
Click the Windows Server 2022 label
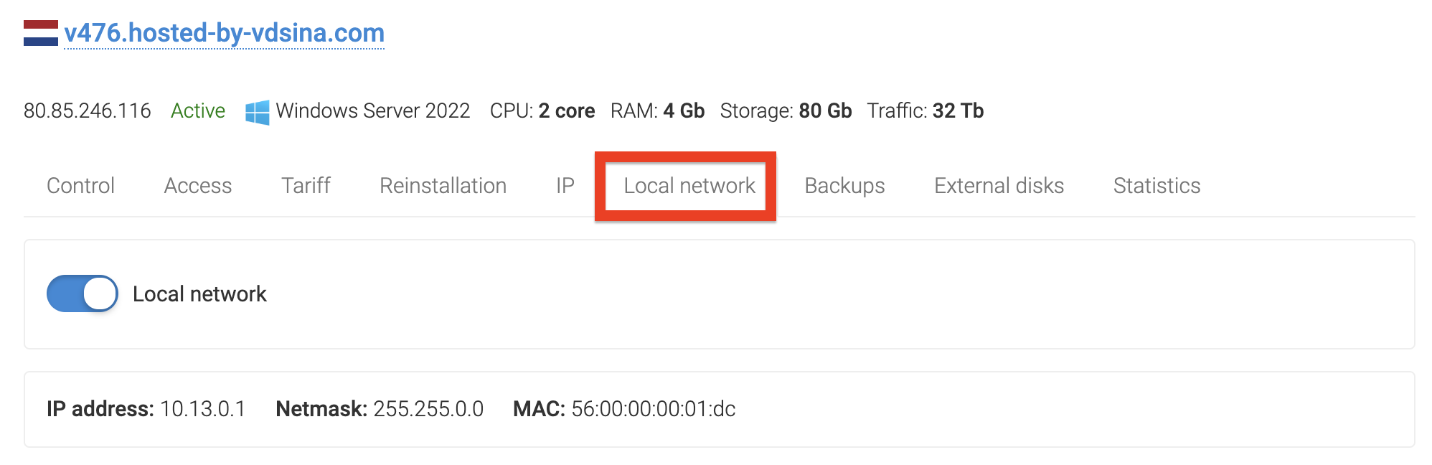372,111
